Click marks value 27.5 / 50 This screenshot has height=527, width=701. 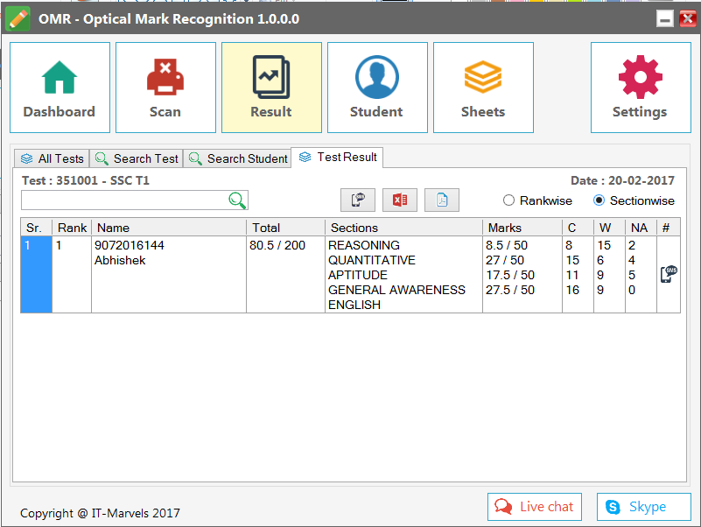pos(510,290)
